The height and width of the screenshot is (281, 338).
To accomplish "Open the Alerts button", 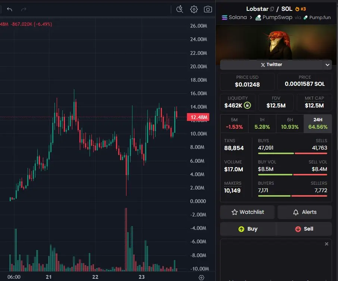I will [304, 212].
